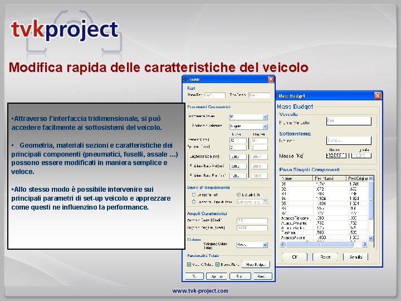
Task: Click the Pesi Originali column header
Action: point(357,178)
